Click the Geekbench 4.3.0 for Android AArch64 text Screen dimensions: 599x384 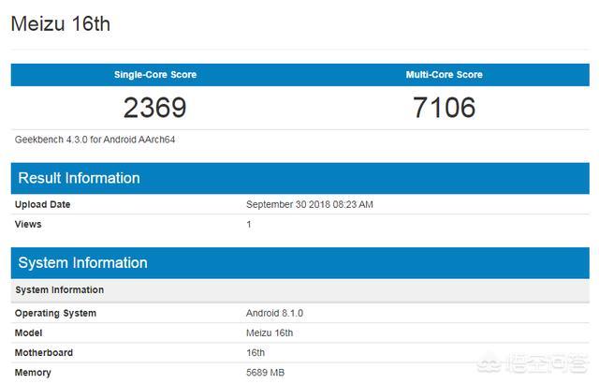(95, 140)
